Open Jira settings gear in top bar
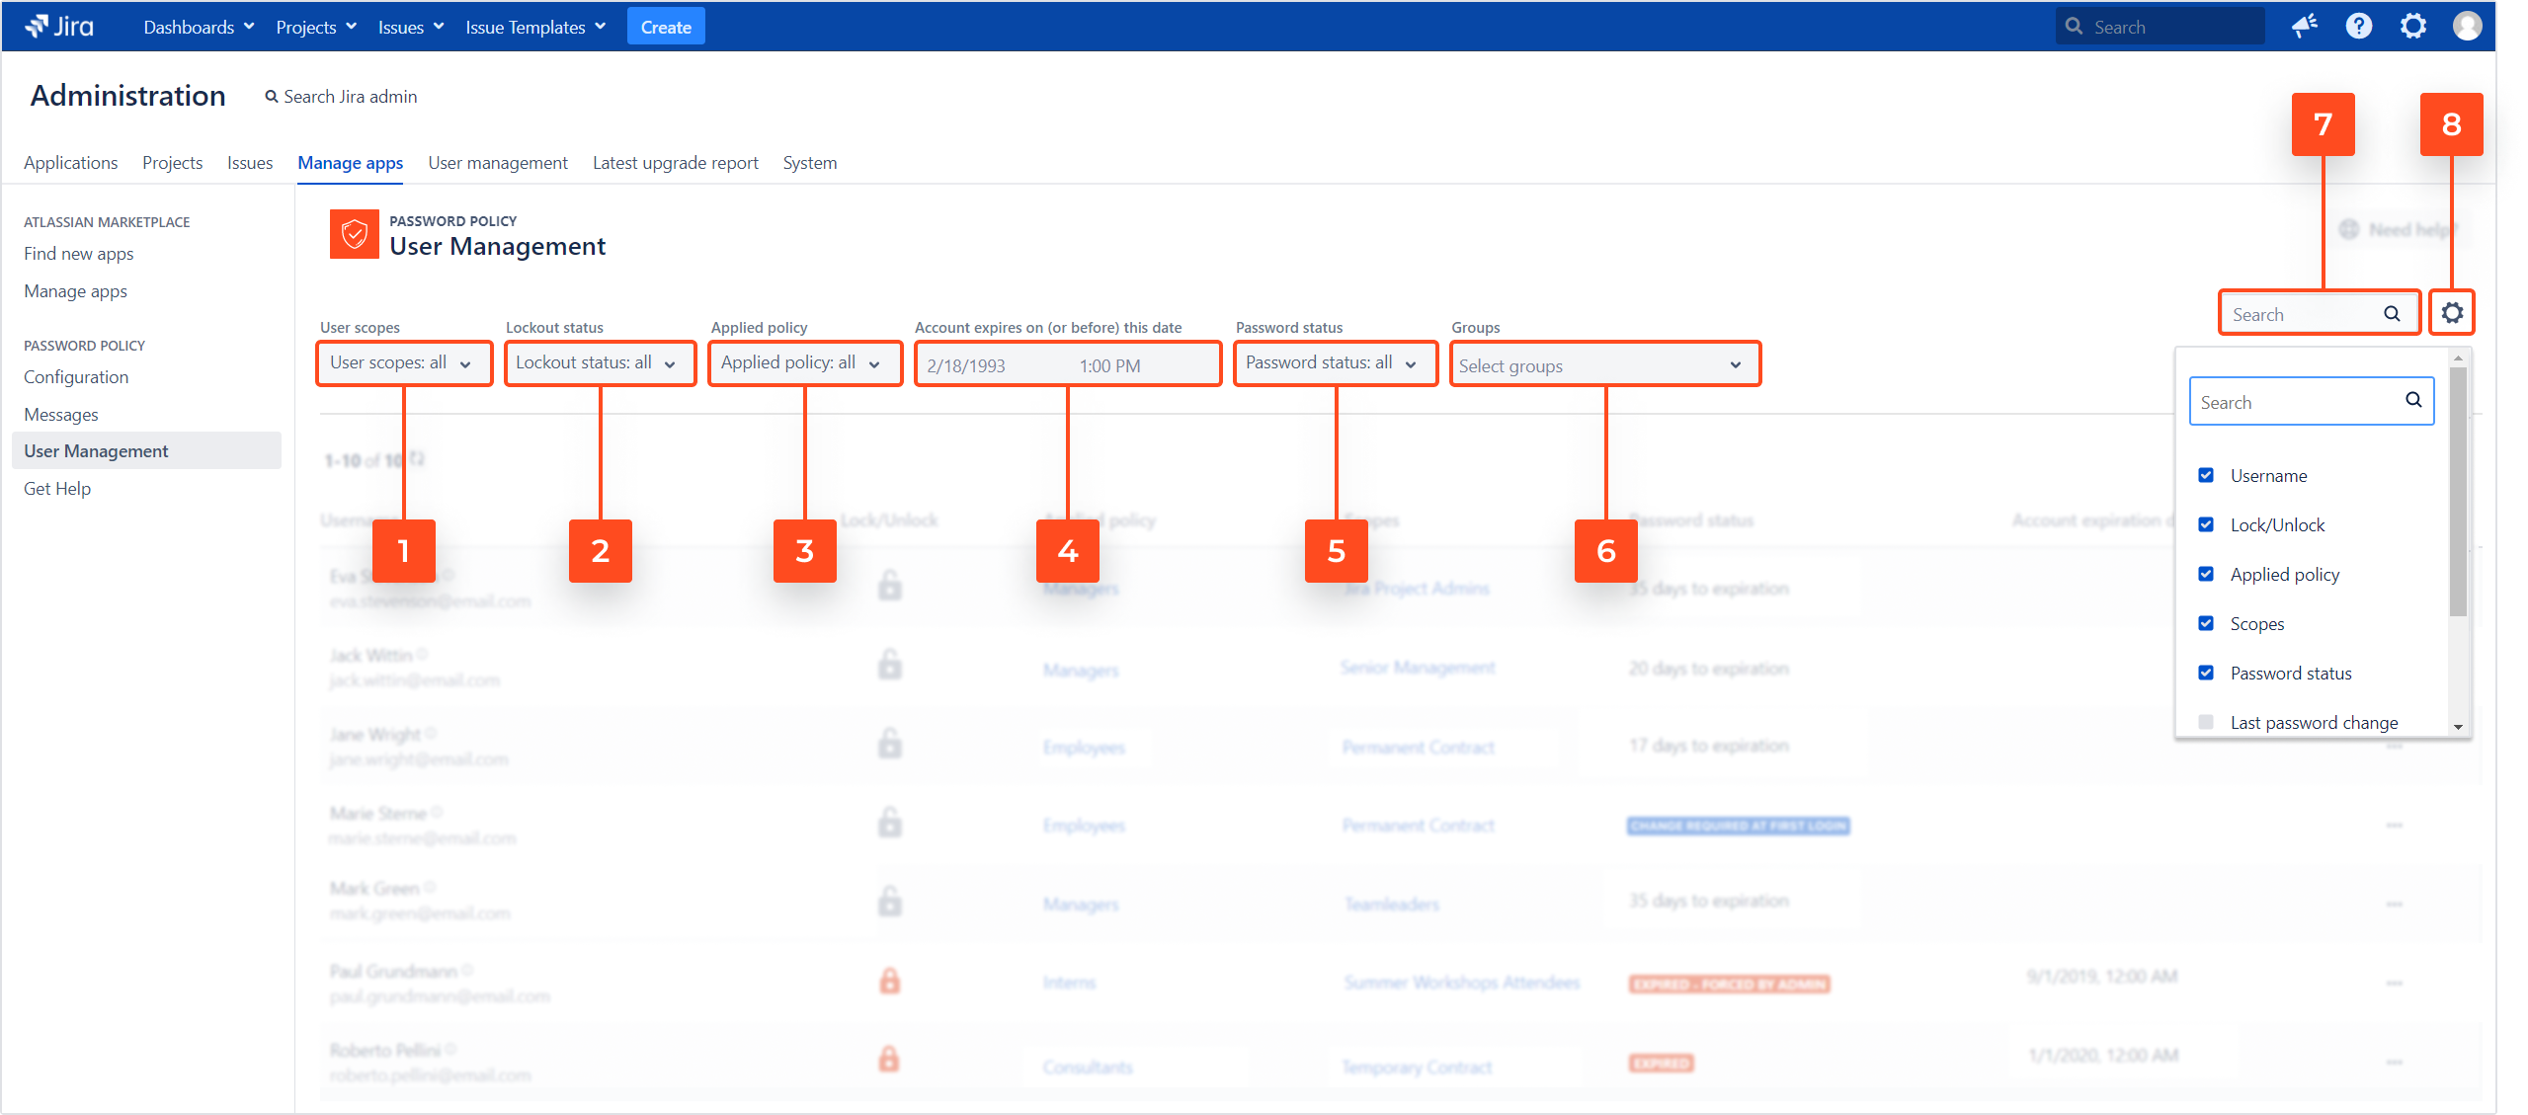Viewport: 2528px width, 1115px height. tap(2413, 26)
